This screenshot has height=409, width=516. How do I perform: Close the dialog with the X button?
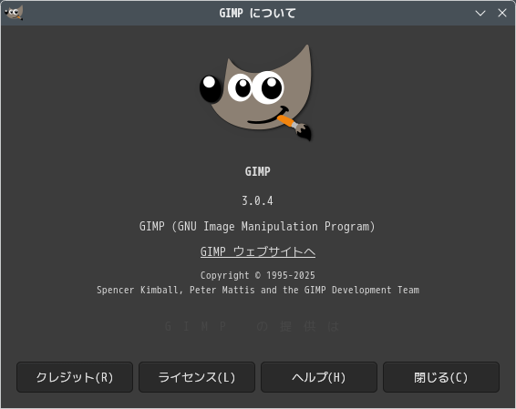pos(502,13)
